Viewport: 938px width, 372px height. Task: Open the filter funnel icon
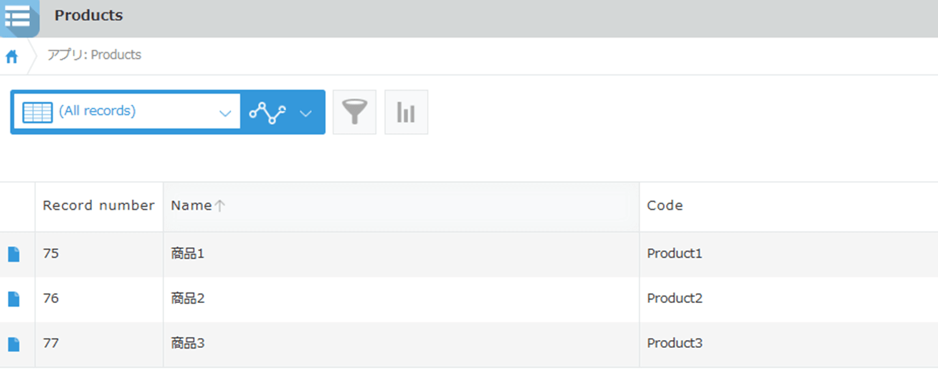tap(354, 112)
